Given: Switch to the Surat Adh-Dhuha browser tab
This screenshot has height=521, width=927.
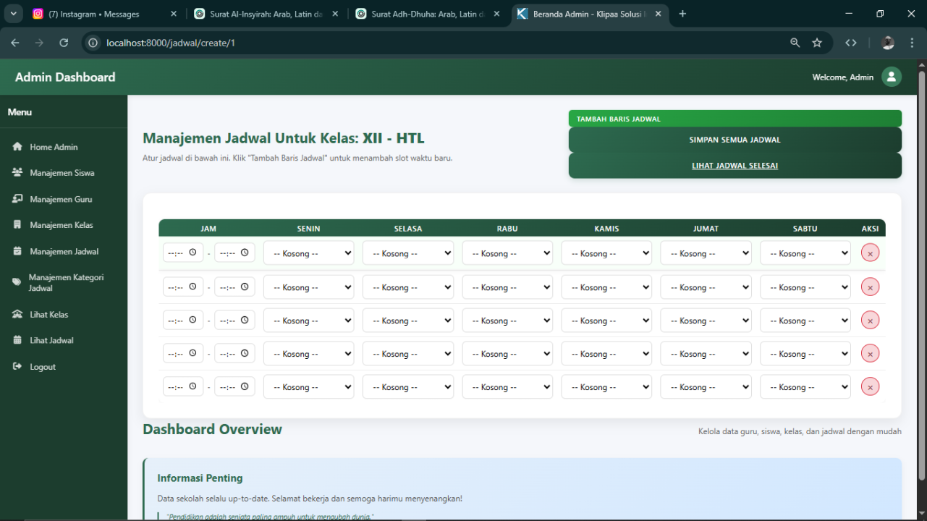Looking at the screenshot, I should coord(427,14).
